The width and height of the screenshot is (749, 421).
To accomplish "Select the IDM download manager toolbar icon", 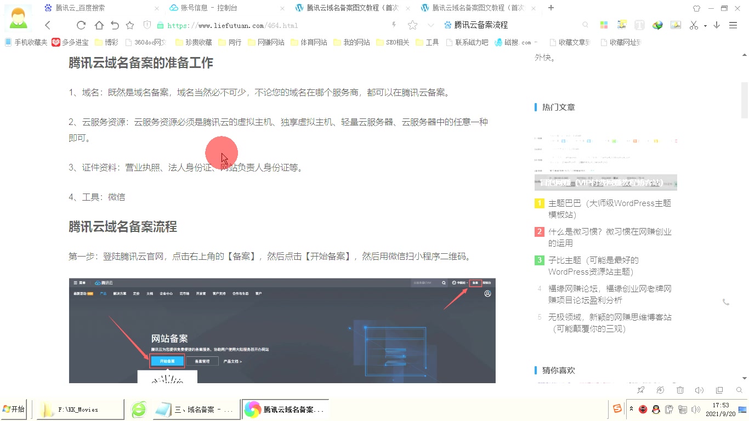I will (657, 25).
